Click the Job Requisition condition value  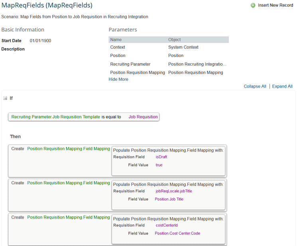tap(143, 117)
